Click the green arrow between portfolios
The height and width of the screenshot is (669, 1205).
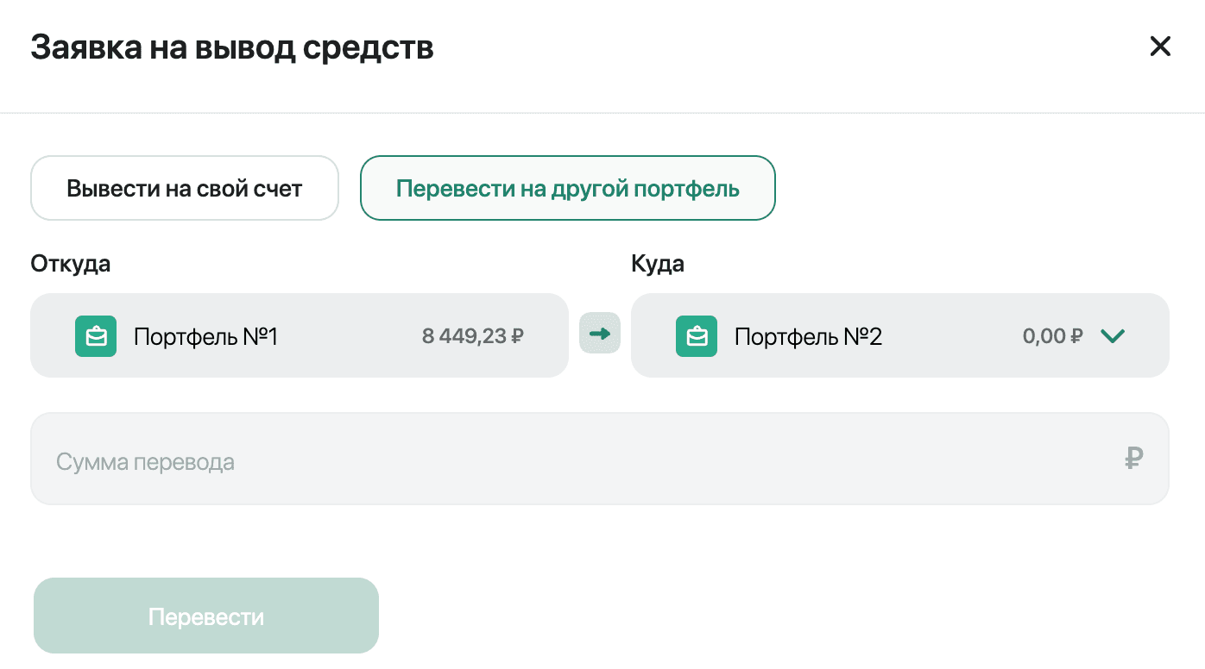point(600,334)
